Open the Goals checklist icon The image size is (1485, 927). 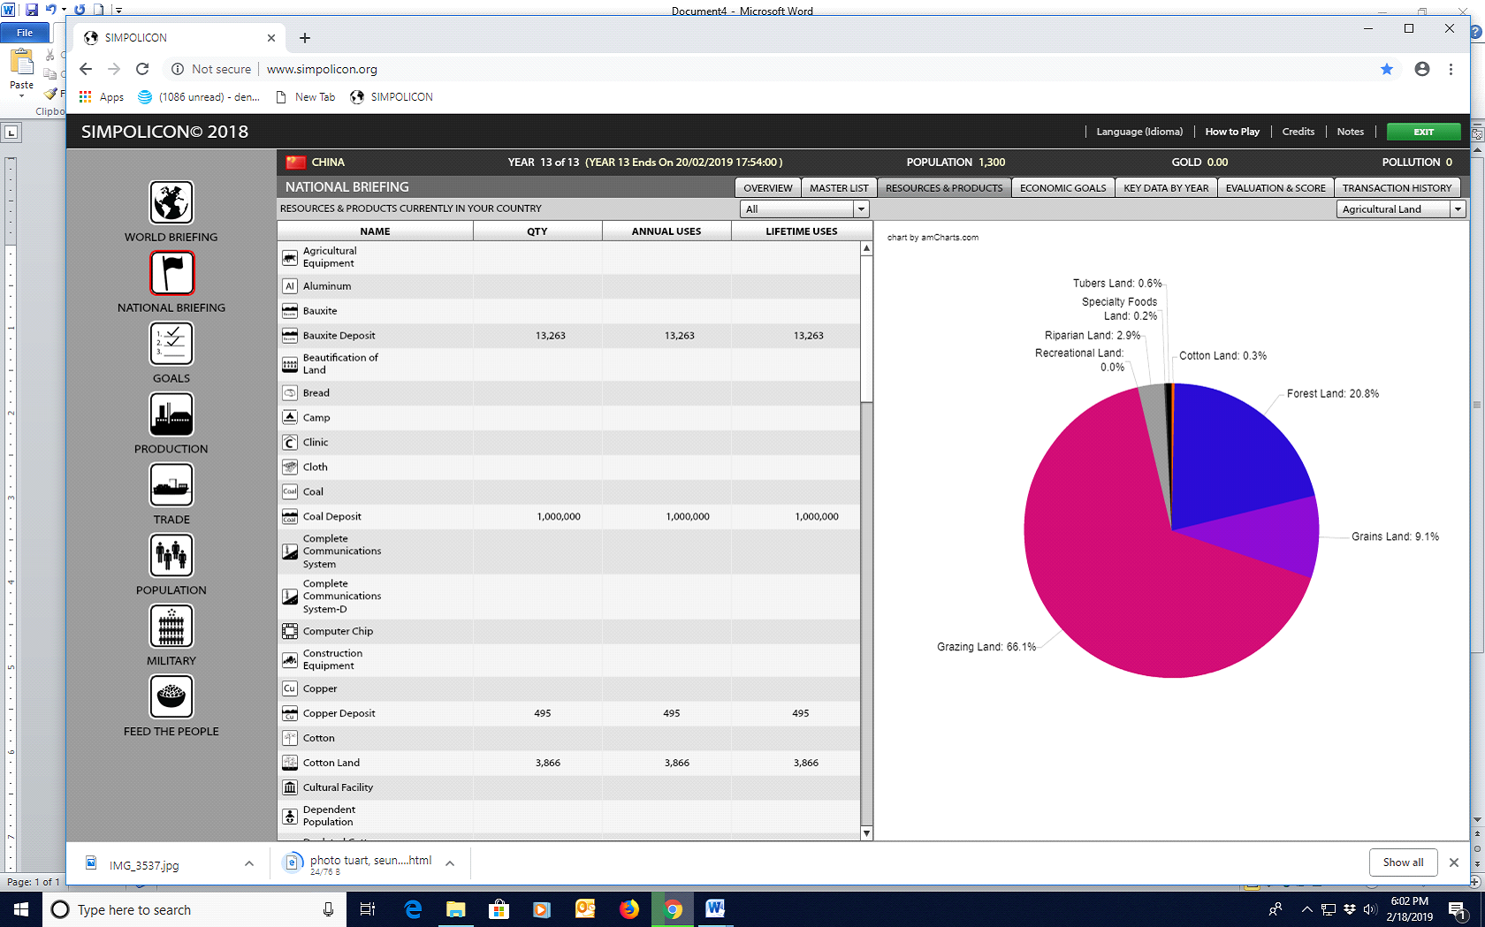[x=171, y=344]
